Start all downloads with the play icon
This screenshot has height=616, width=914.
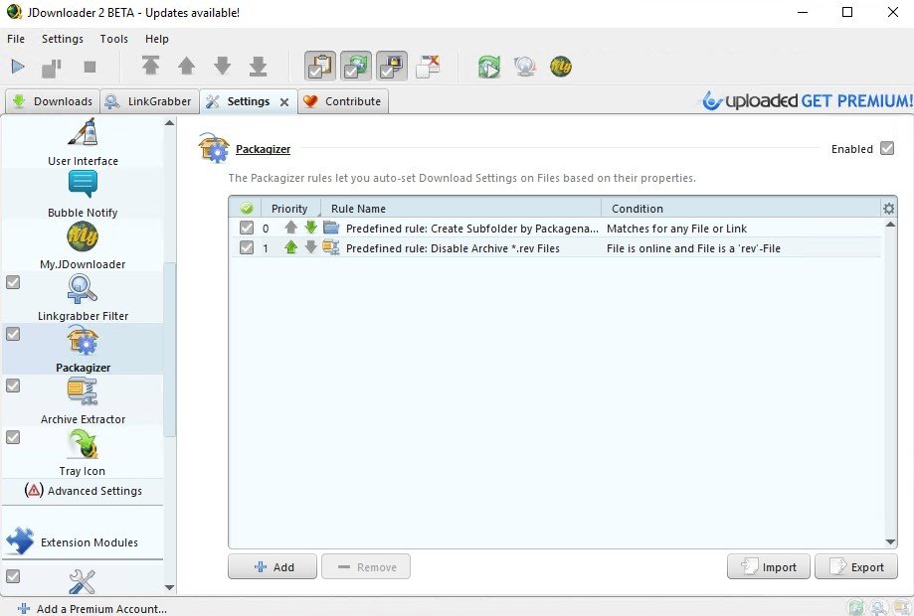click(x=18, y=67)
